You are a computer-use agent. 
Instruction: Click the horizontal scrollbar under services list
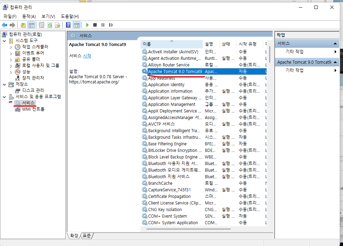(189, 229)
